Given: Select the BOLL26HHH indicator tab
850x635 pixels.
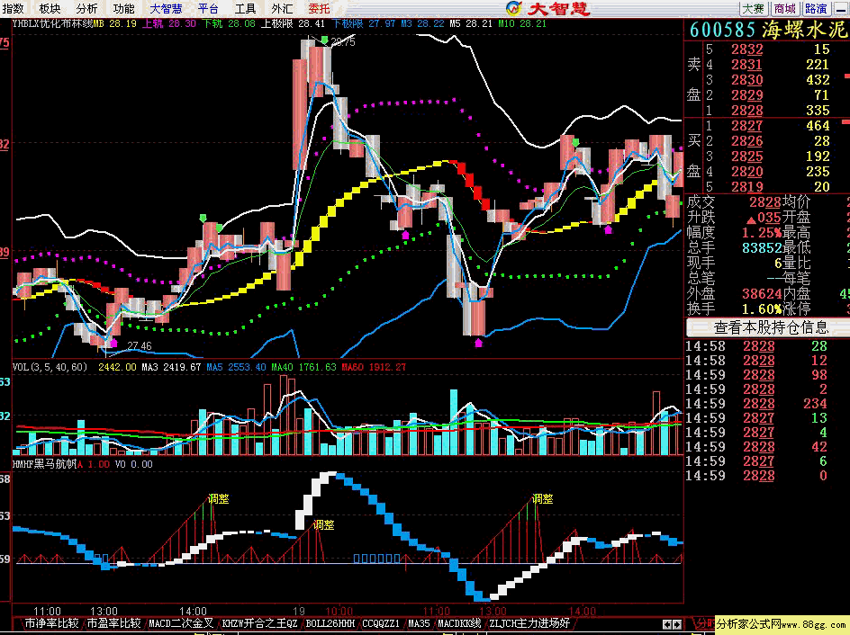Looking at the screenshot, I should point(330,623).
